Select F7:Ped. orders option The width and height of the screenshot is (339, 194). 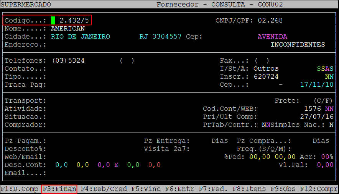coord(214,189)
